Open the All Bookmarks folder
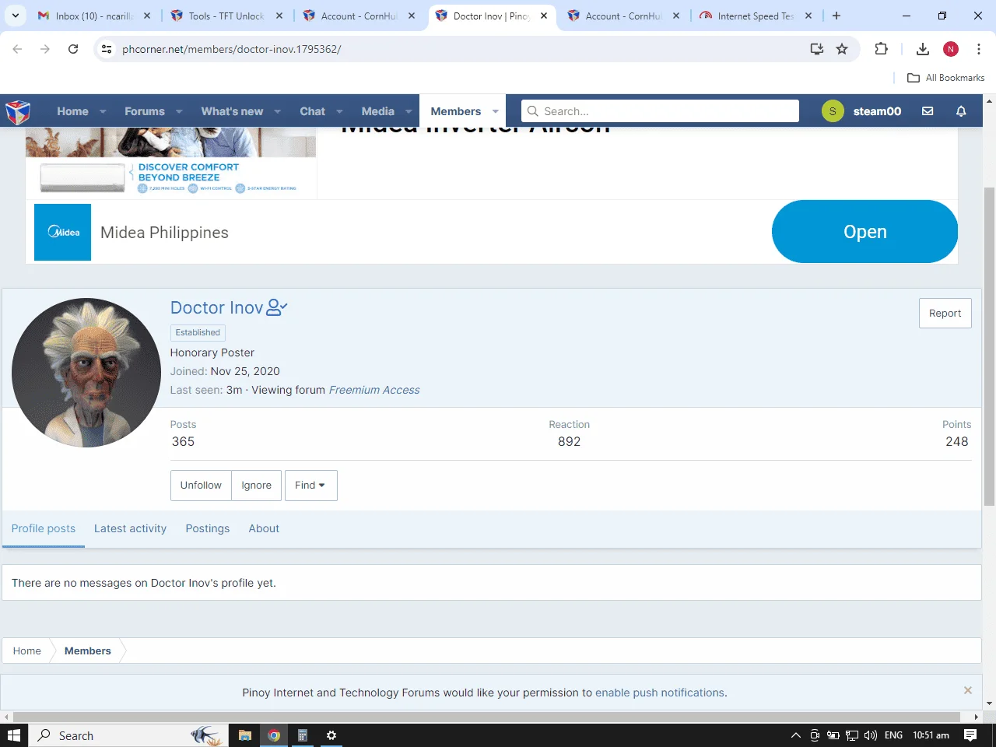 click(946, 78)
